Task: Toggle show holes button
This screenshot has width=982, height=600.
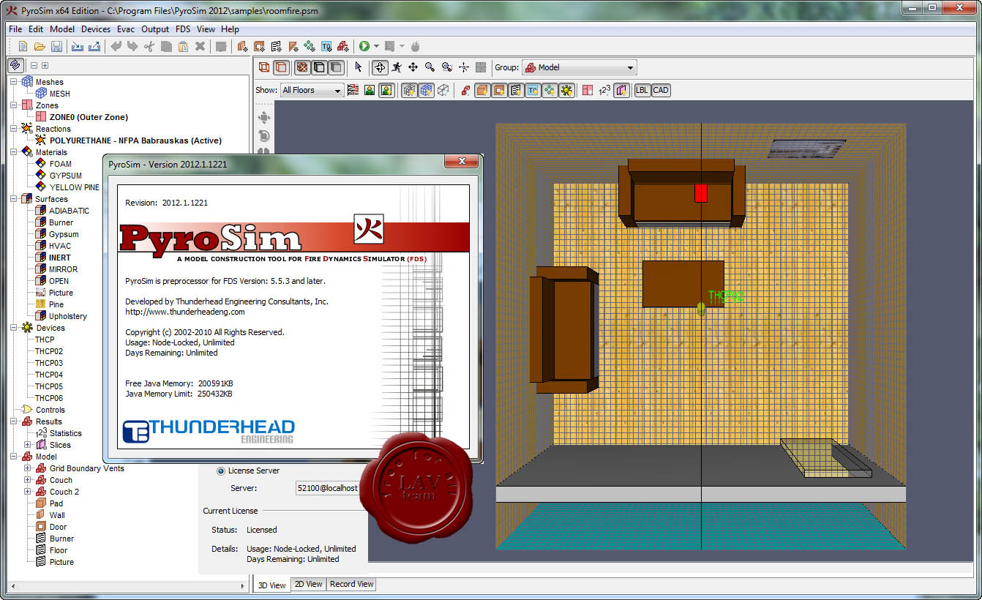Action: point(499,90)
